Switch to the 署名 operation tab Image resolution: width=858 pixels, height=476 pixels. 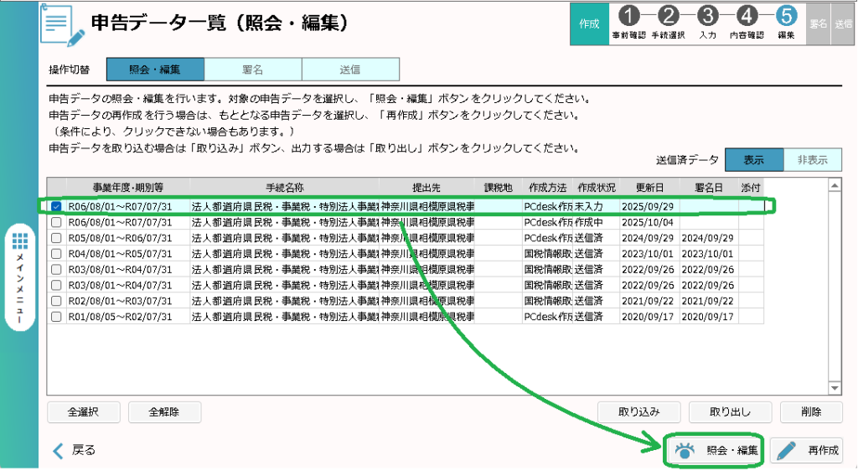click(x=252, y=69)
